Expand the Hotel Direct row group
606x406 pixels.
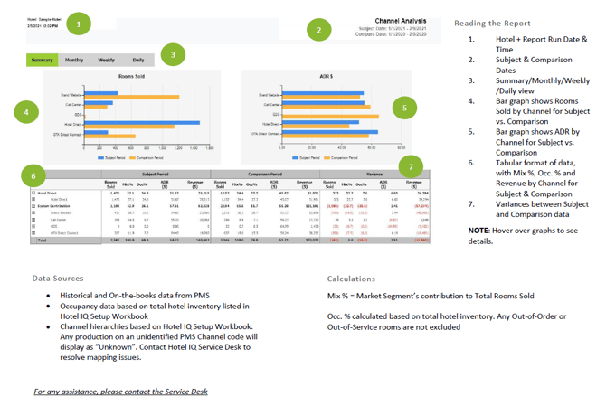click(x=33, y=194)
